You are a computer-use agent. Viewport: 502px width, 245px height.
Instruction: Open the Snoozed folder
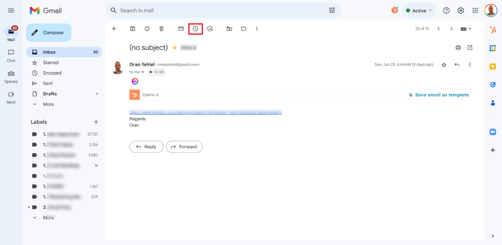(x=64, y=73)
